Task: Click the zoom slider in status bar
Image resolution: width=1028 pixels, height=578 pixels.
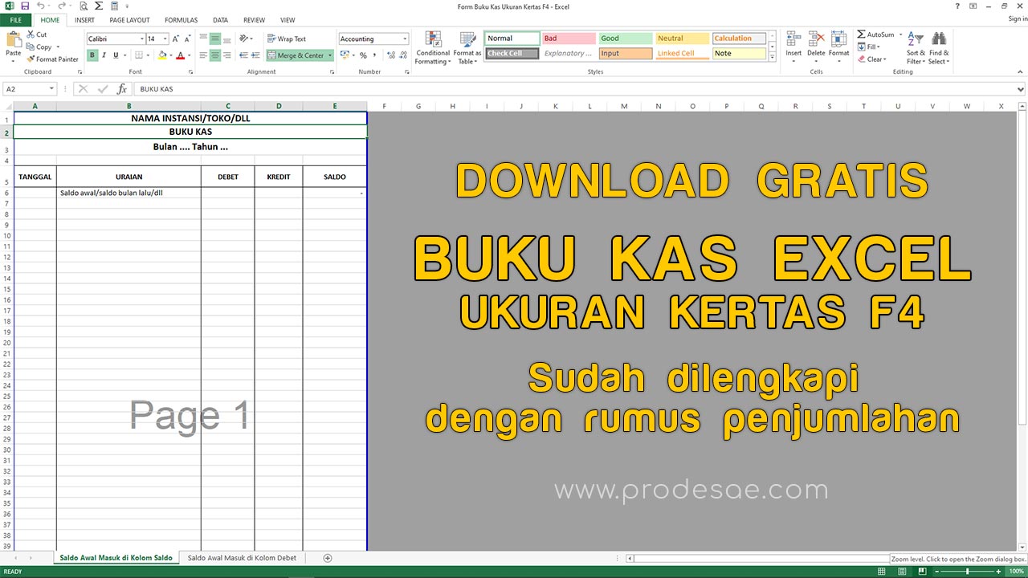Action: [967, 572]
